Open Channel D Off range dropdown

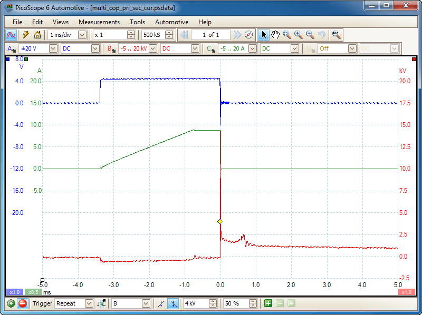pyautogui.click(x=352, y=48)
